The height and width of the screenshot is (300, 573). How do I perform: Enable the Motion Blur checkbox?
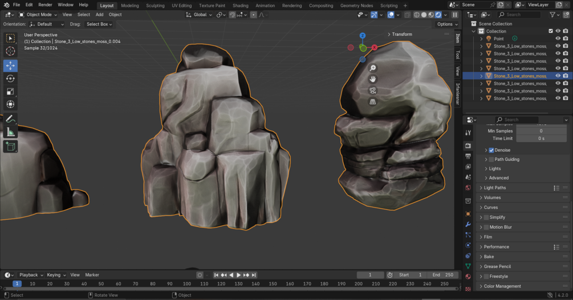(486, 228)
